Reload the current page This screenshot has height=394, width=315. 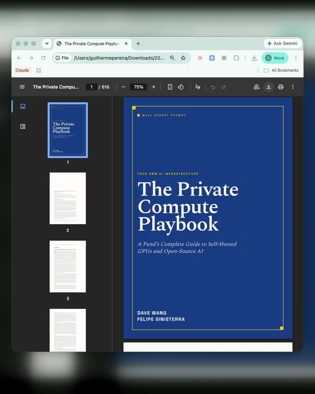click(x=43, y=58)
